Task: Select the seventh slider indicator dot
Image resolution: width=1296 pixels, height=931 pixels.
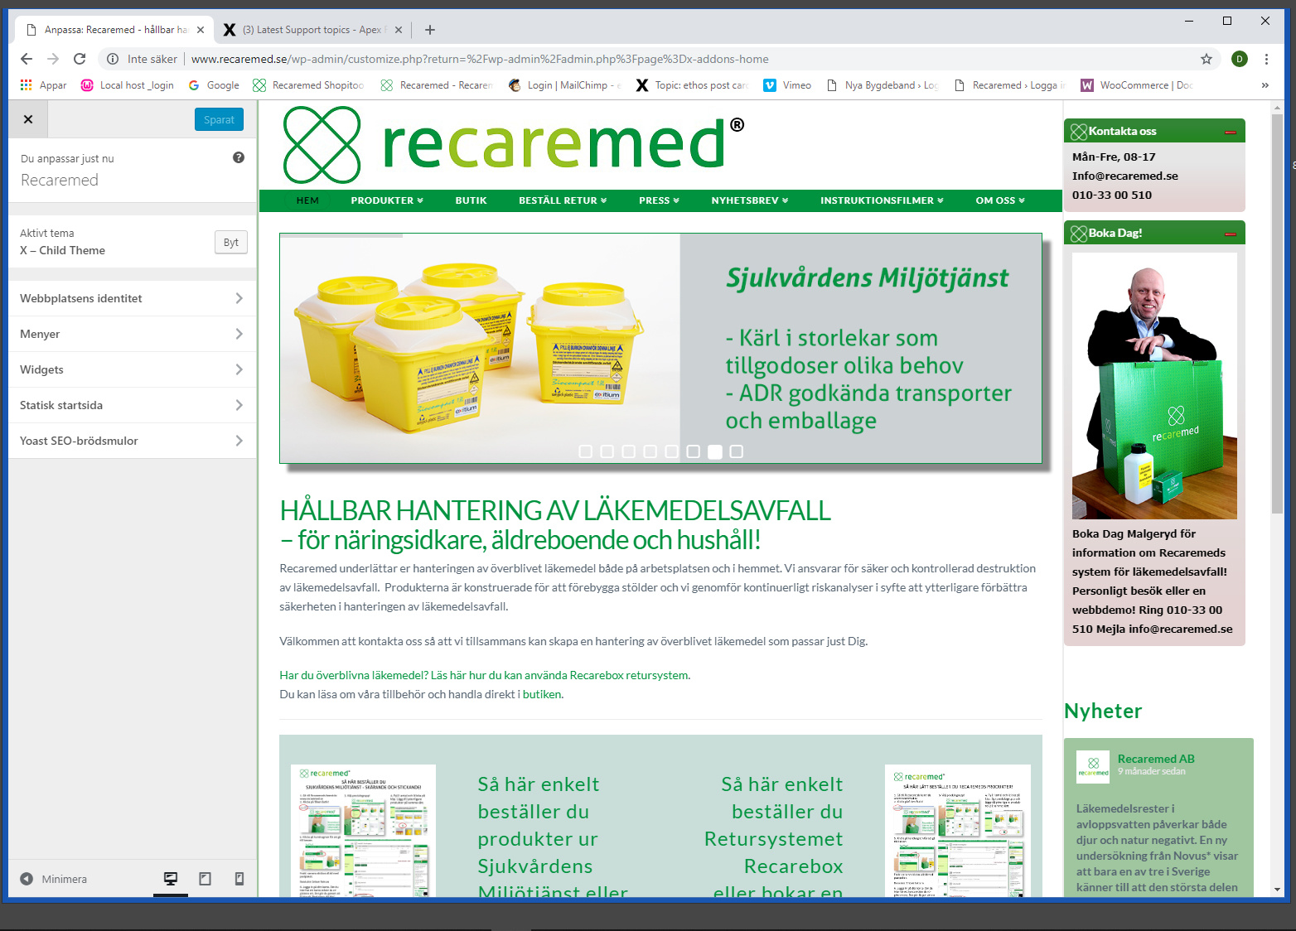Action: click(715, 451)
